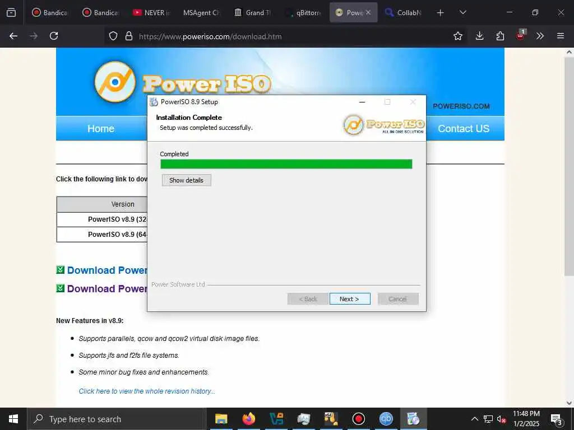Open network tray icon
The height and width of the screenshot is (430, 574).
click(488, 419)
